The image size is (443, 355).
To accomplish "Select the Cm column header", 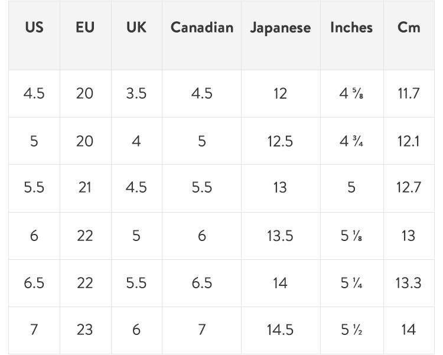I will (409, 28).
